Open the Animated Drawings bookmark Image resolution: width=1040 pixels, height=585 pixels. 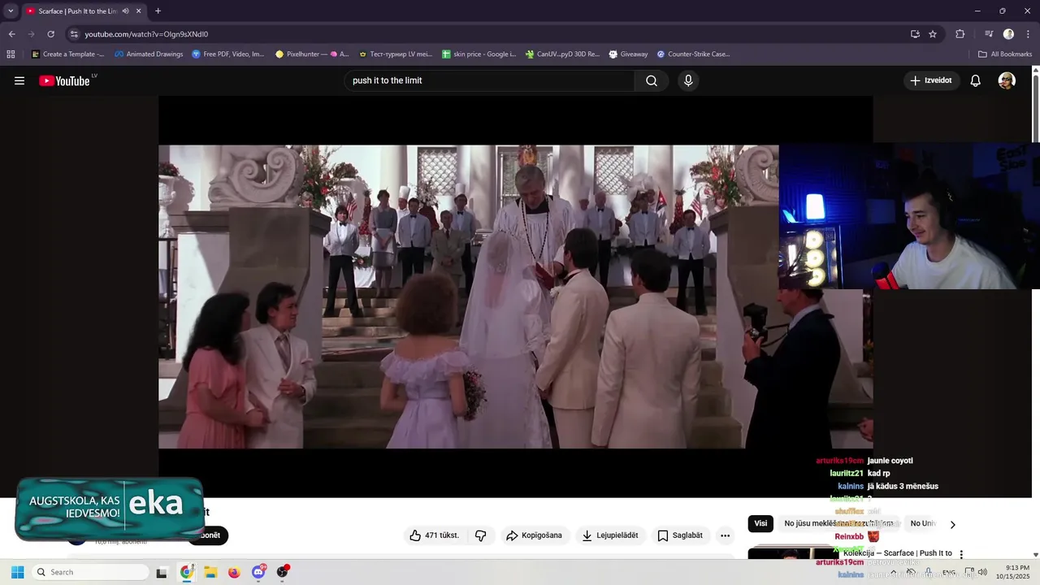pyautogui.click(x=149, y=54)
